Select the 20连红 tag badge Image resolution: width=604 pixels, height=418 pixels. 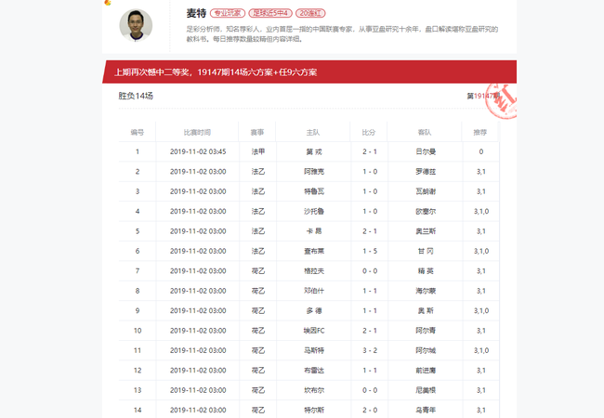coord(310,14)
